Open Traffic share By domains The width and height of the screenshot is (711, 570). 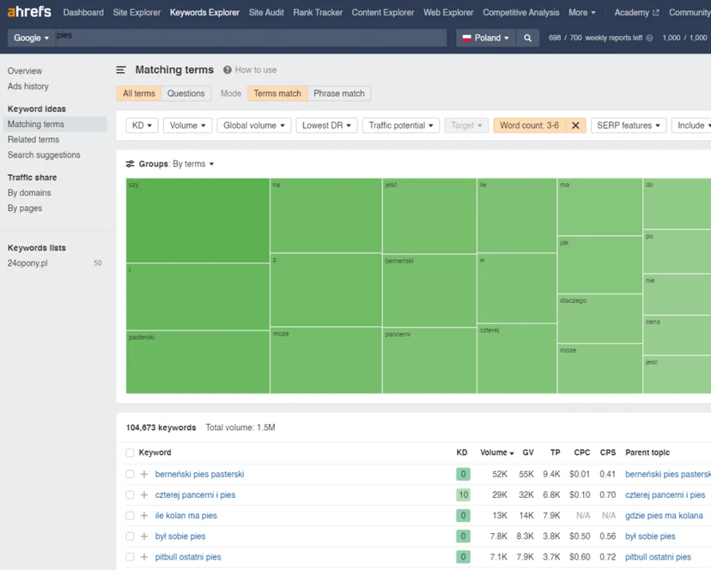(29, 193)
